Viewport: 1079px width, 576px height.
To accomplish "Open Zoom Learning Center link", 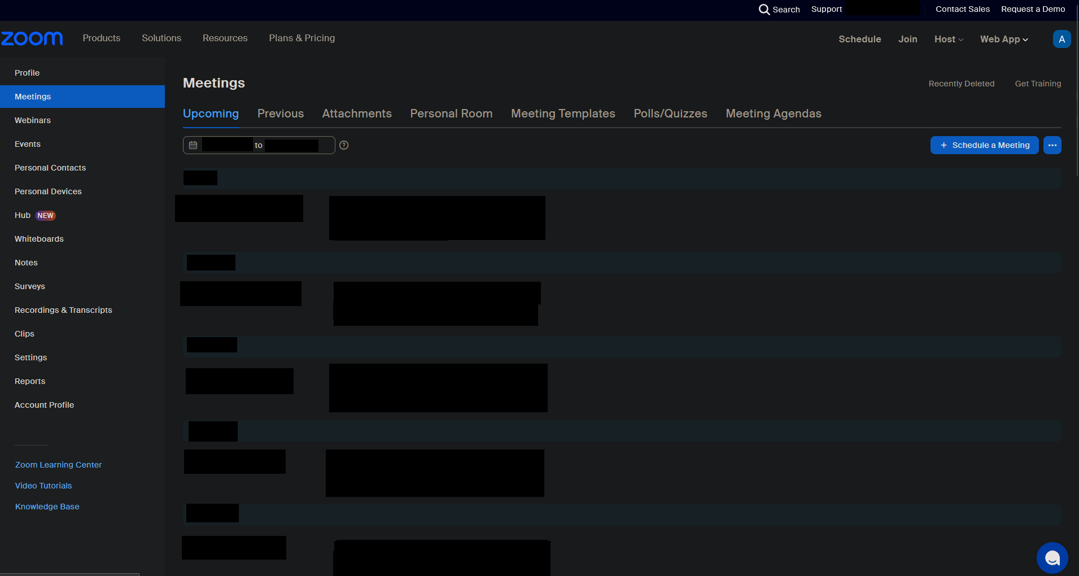I will click(x=58, y=465).
